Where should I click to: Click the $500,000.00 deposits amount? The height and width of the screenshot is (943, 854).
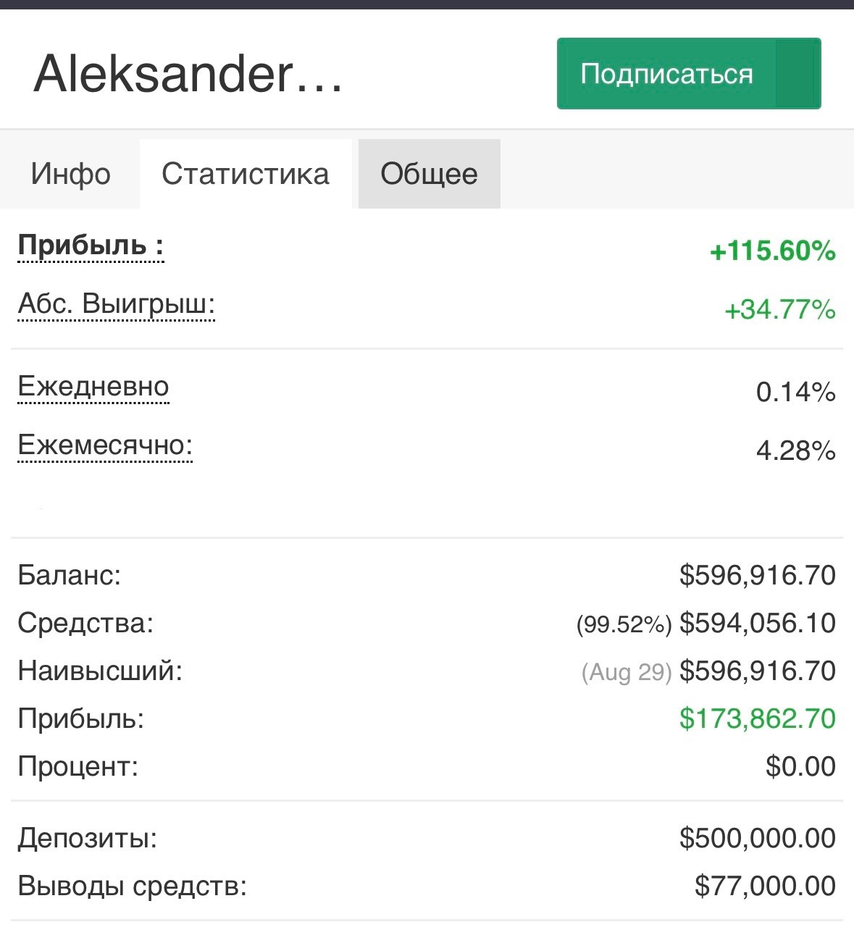[x=757, y=838]
